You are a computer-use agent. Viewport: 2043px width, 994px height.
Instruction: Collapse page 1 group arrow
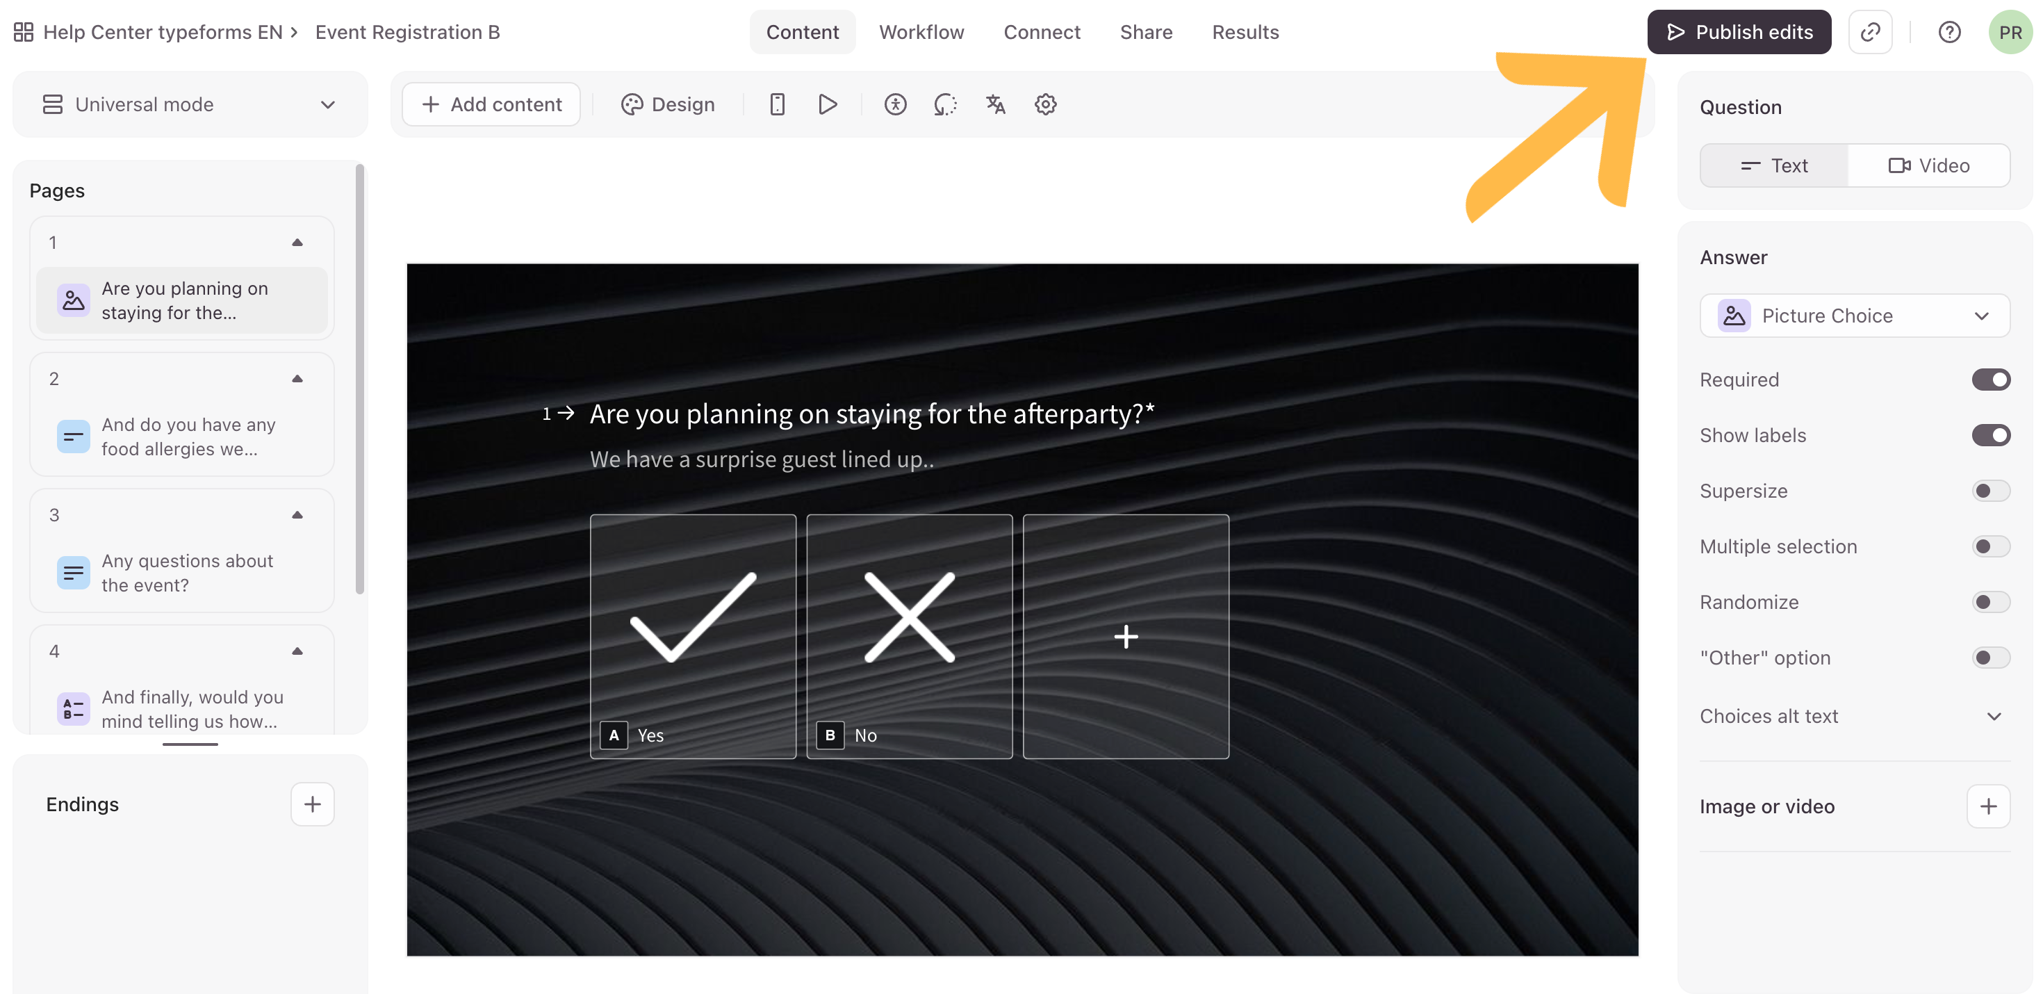[297, 243]
